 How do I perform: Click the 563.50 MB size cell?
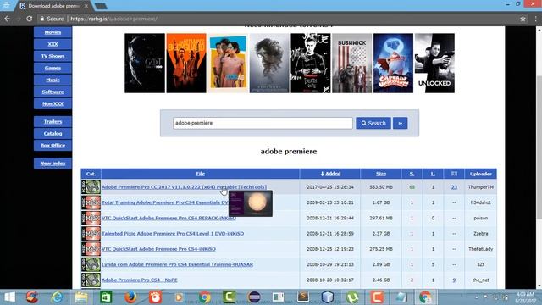pos(381,187)
